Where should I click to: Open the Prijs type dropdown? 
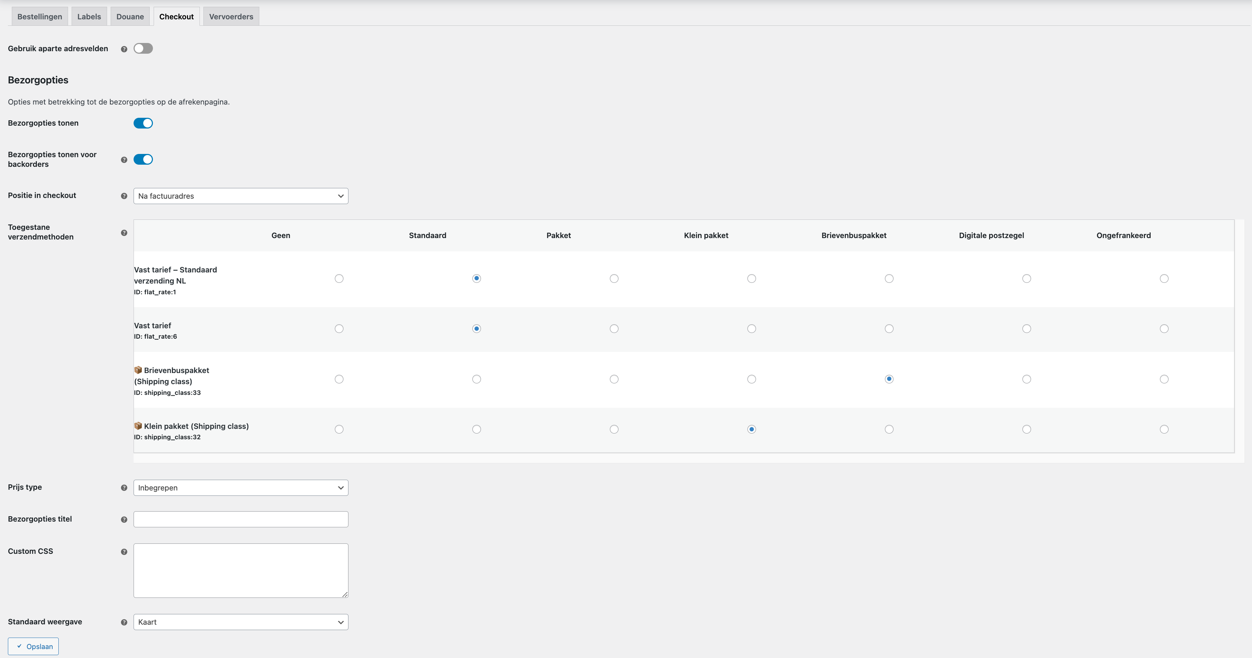click(241, 488)
